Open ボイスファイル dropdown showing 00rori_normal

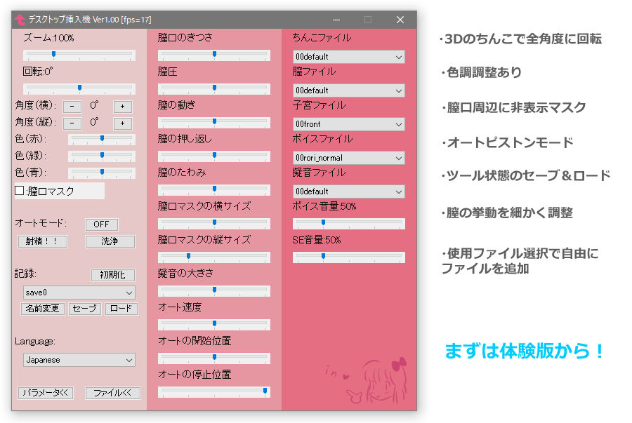[x=348, y=158]
